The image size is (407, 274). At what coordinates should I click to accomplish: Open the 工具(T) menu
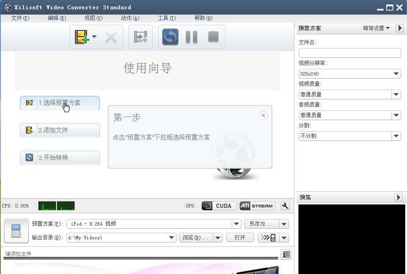point(166,18)
